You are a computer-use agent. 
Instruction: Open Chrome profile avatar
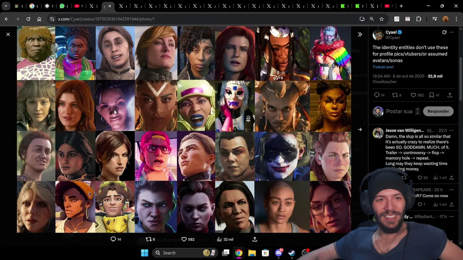click(446, 19)
